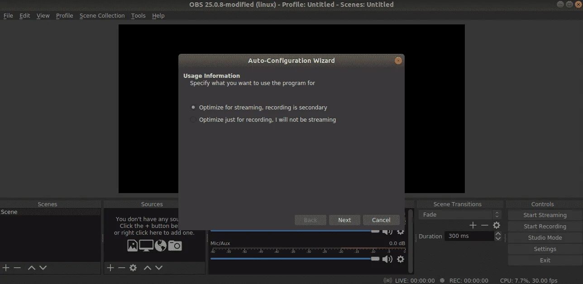The width and height of the screenshot is (583, 284).
Task: Open the Fade transition dropdown
Action: click(460, 215)
